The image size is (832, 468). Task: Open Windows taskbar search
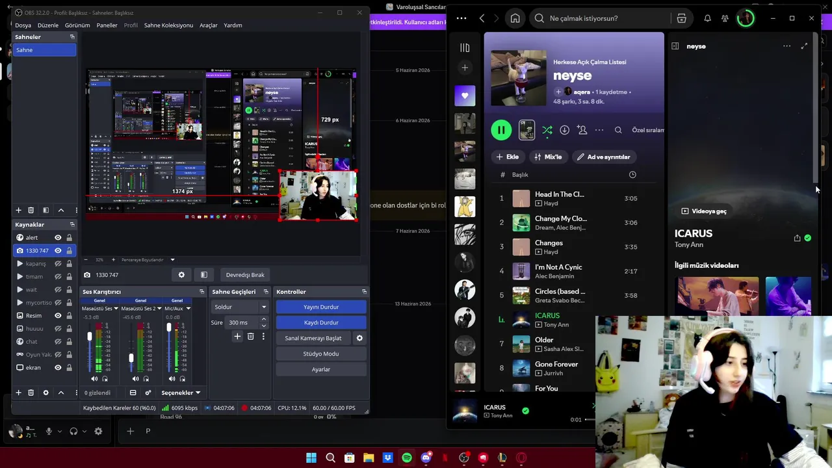(x=330, y=458)
